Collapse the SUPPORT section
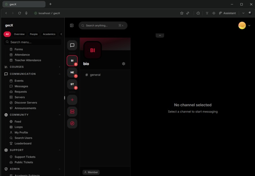 33,150
